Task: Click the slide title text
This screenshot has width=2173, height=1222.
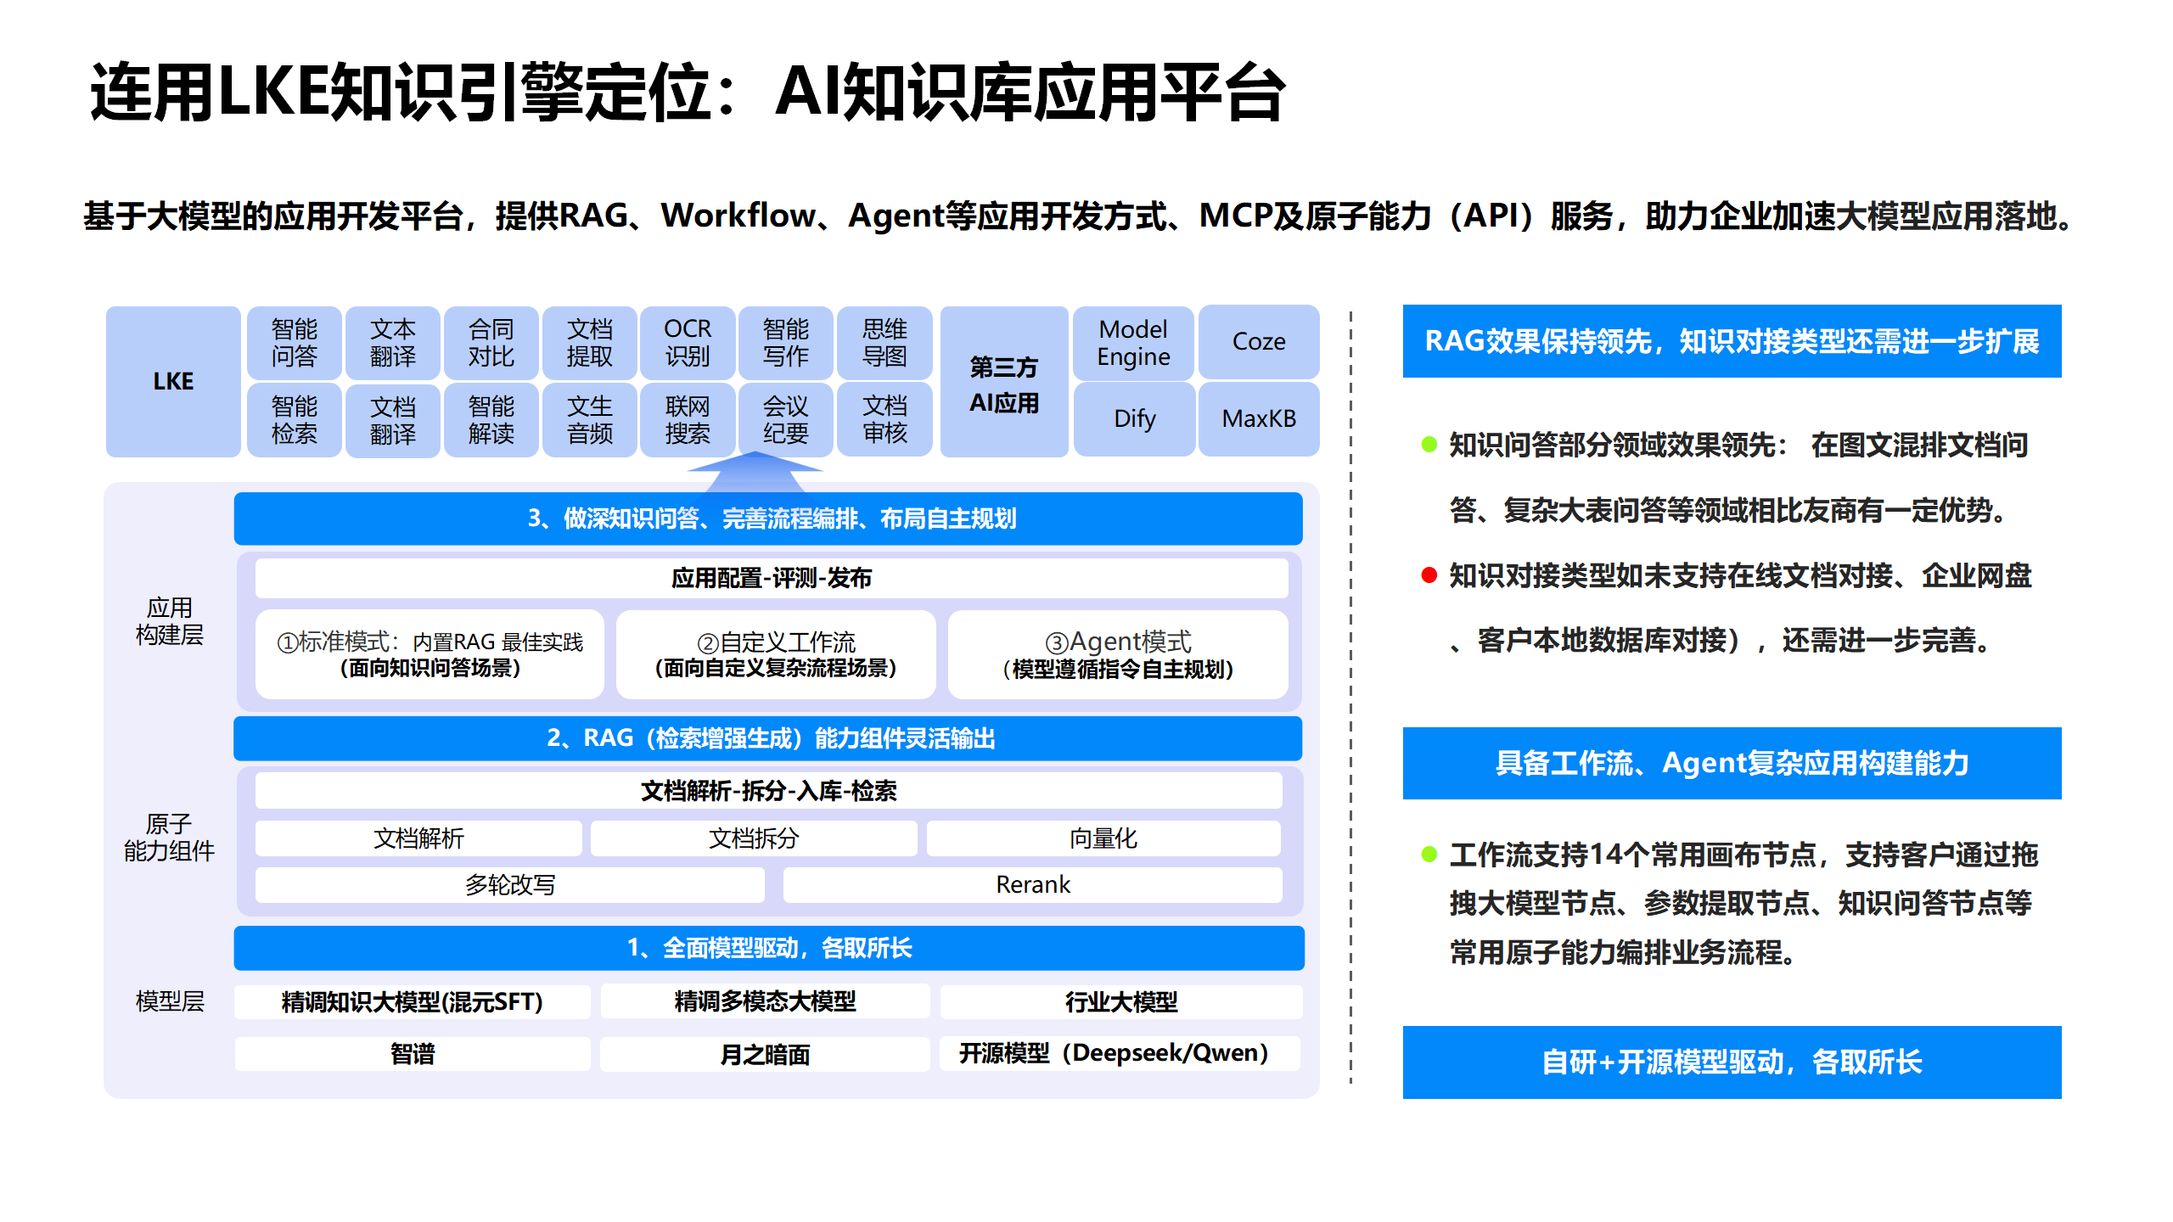Action: [x=687, y=92]
